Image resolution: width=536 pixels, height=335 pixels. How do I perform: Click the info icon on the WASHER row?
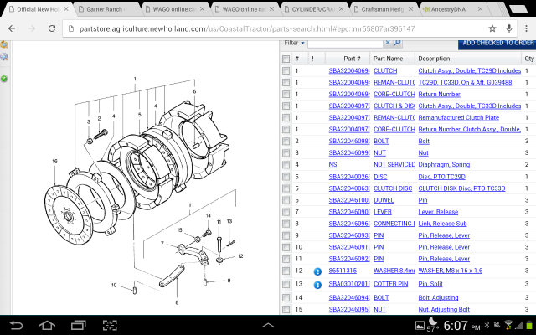pos(317,271)
